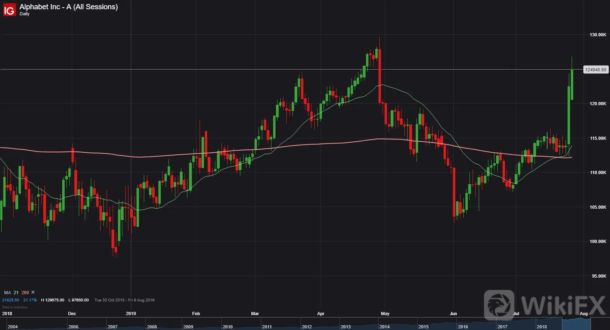
Task: Click the Daily timeframe label
Action: click(x=24, y=14)
